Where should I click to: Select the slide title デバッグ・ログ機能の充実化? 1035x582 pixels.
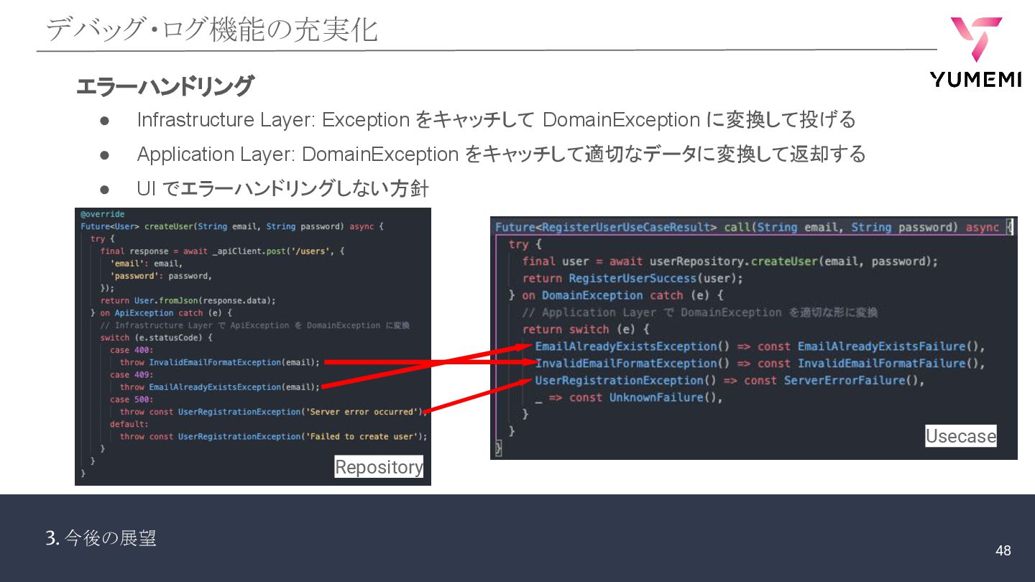coord(211,30)
